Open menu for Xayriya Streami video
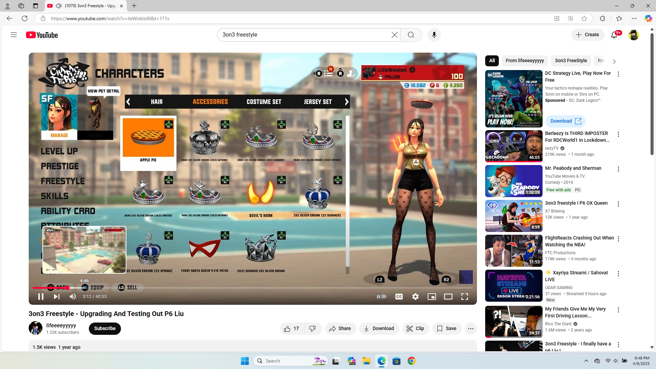Image resolution: width=656 pixels, height=369 pixels. (x=618, y=274)
